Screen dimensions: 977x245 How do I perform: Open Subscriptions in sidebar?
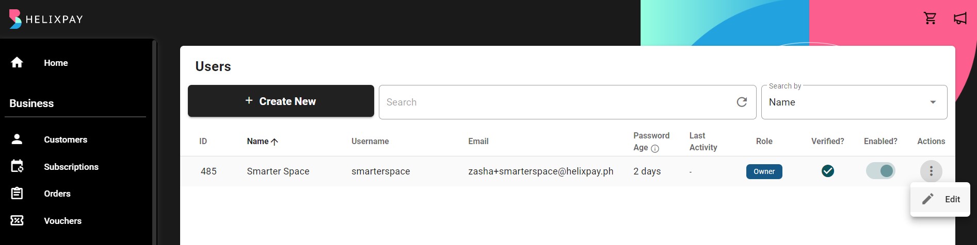71,167
